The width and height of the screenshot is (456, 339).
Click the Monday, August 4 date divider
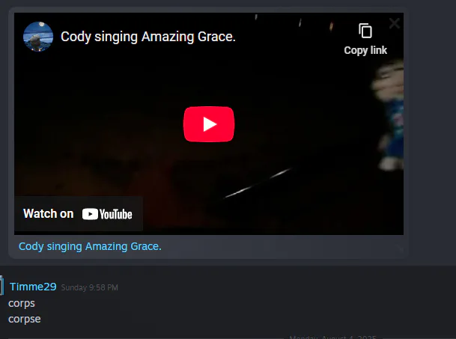[x=332, y=337]
